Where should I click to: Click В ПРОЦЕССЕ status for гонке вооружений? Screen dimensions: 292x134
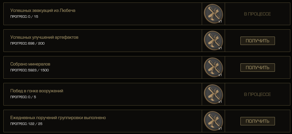tap(257, 94)
